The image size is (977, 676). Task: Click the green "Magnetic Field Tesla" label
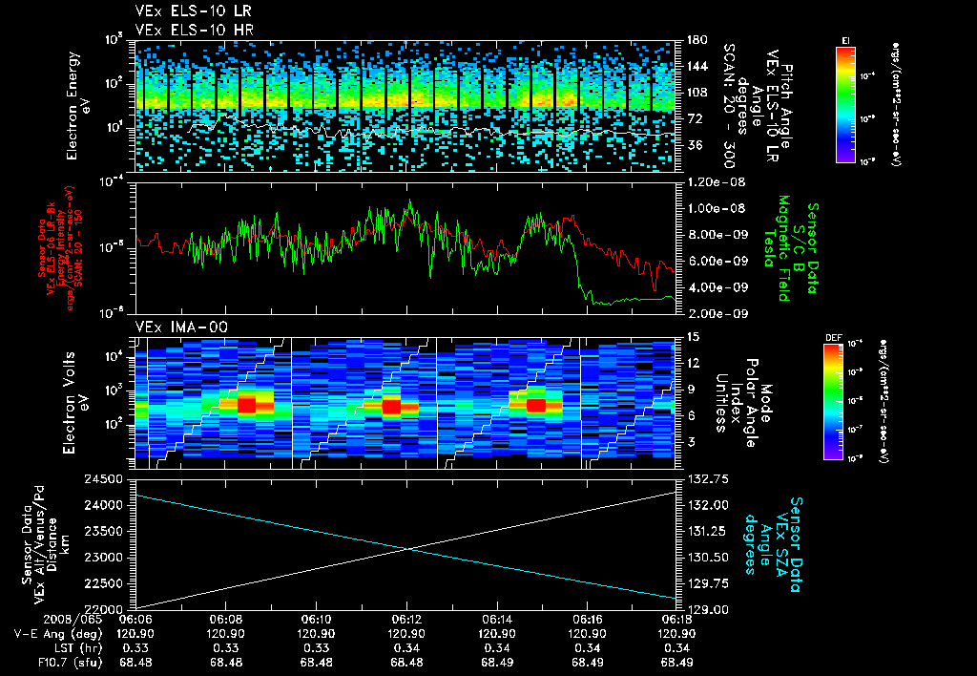click(x=777, y=248)
